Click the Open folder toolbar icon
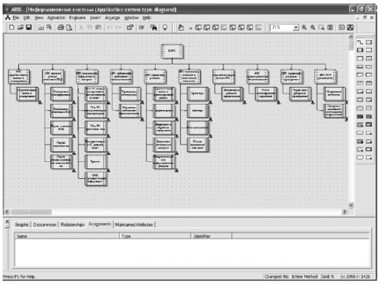 click(20, 28)
